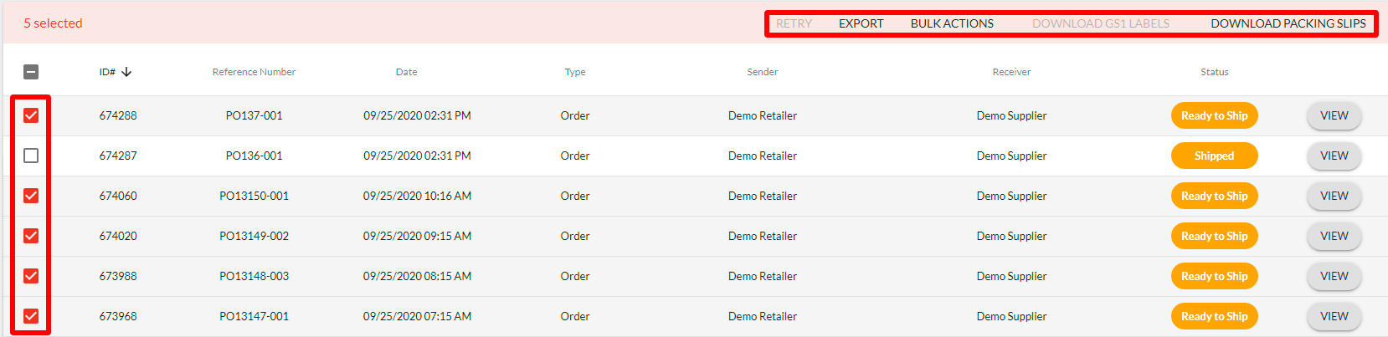The width and height of the screenshot is (1388, 337).
Task: Click Download GS1 Labels
Action: point(1100,23)
